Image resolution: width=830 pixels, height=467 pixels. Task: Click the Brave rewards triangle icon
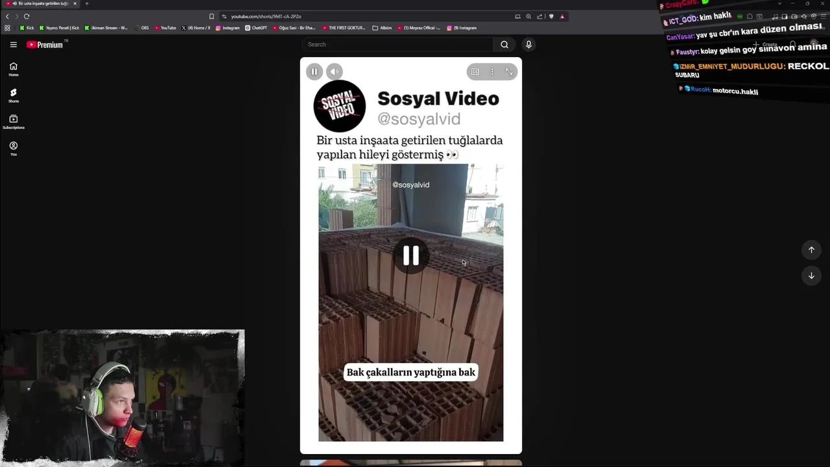[x=562, y=16]
